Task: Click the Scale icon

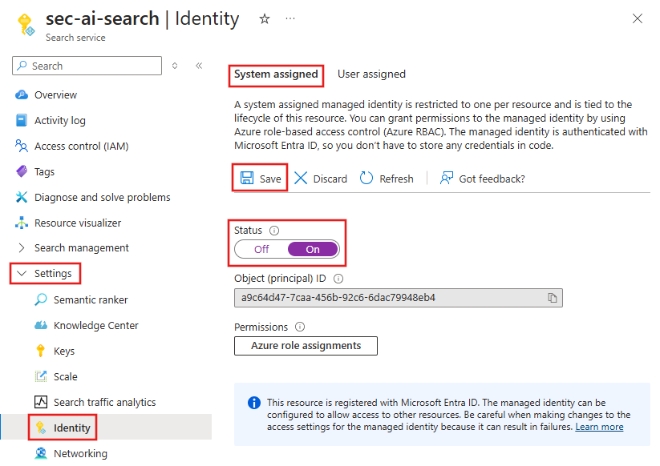Action: tap(41, 376)
